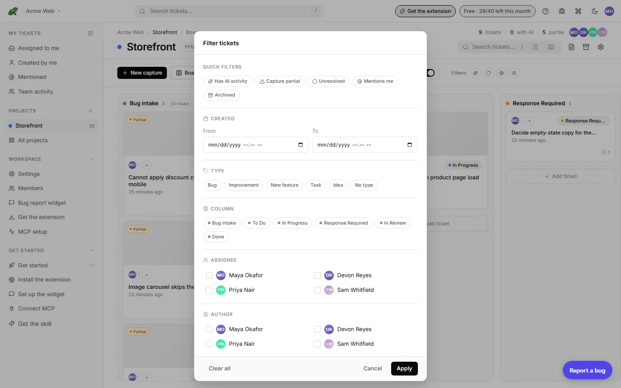621x388 pixels.
Task: Click Clear all filters
Action: click(220, 369)
